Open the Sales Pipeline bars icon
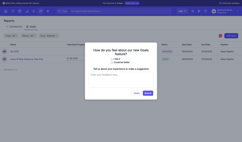The image size is (242, 142). coord(27,11)
